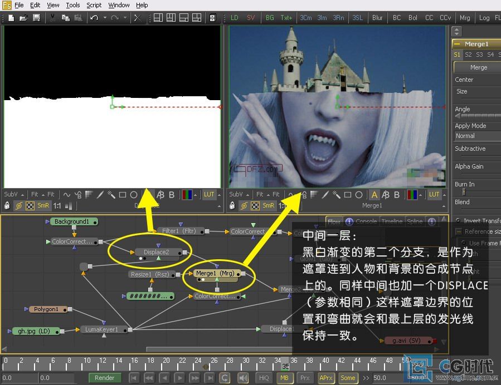Toggle the checker underlay in the Merge1 viewer

(x=255, y=206)
